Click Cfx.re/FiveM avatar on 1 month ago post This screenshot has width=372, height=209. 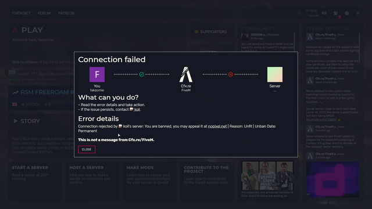pyautogui.click(x=310, y=37)
